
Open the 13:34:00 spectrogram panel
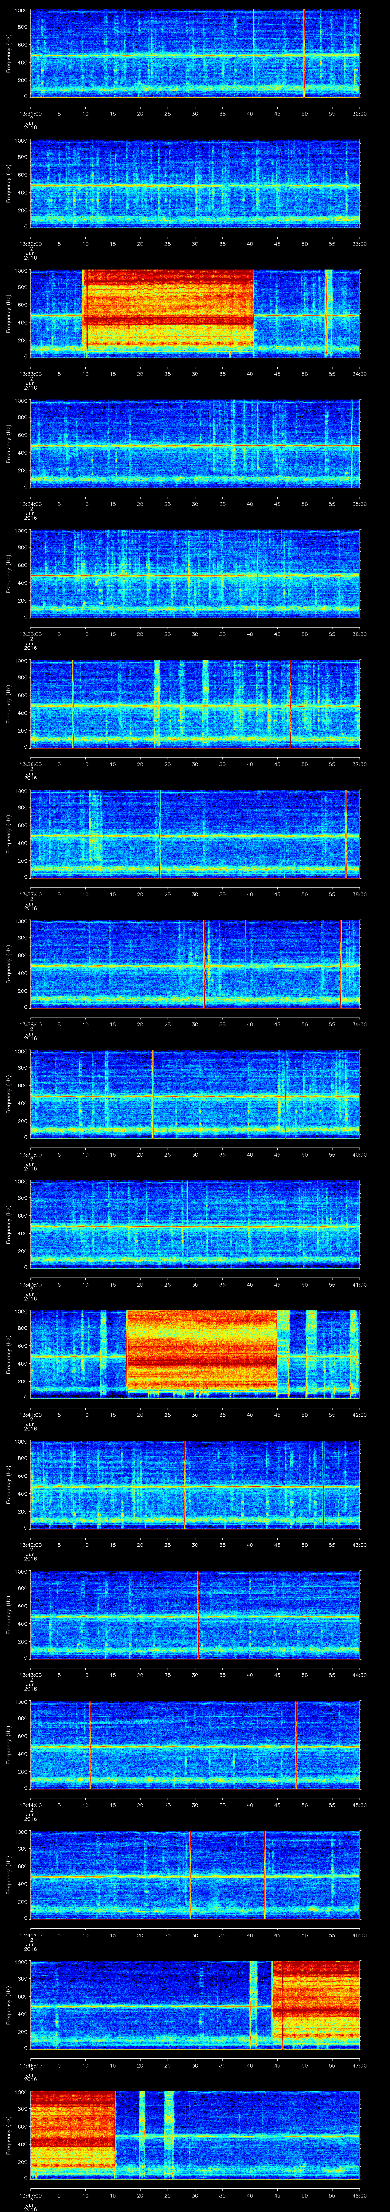pyautogui.click(x=195, y=443)
